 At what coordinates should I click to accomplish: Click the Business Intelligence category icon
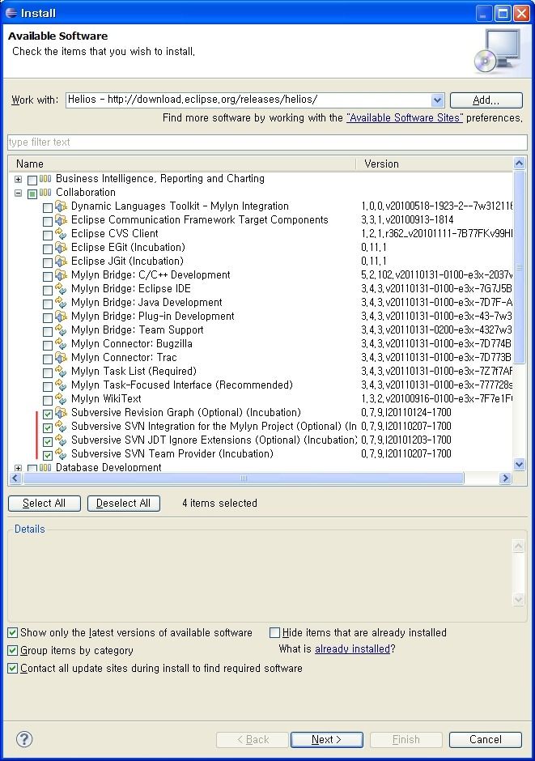[x=45, y=179]
